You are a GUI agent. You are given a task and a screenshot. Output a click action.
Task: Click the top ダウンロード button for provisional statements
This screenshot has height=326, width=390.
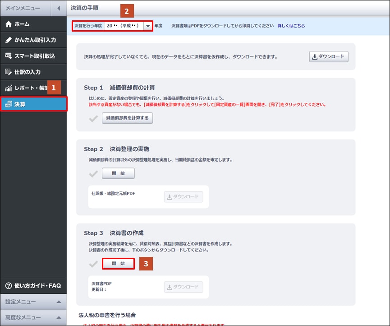pyautogui.click(x=328, y=57)
